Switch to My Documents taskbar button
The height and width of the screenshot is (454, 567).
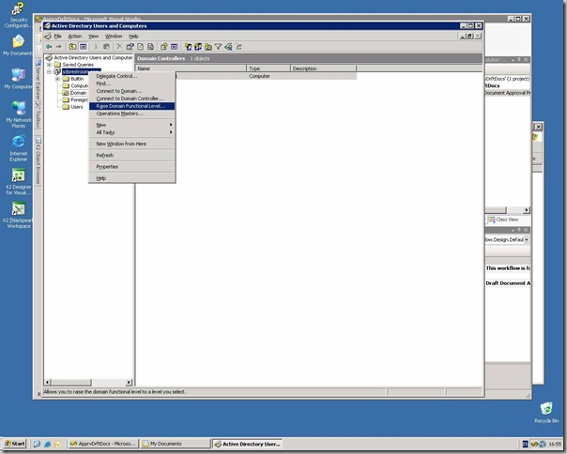pyautogui.click(x=176, y=444)
